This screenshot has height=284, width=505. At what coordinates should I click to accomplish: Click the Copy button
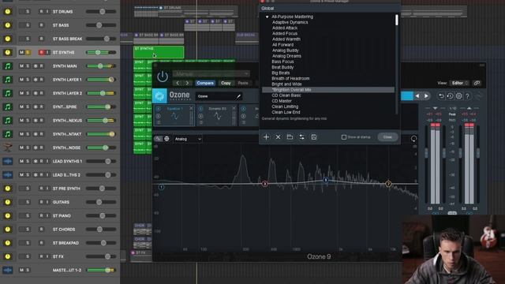(226, 83)
